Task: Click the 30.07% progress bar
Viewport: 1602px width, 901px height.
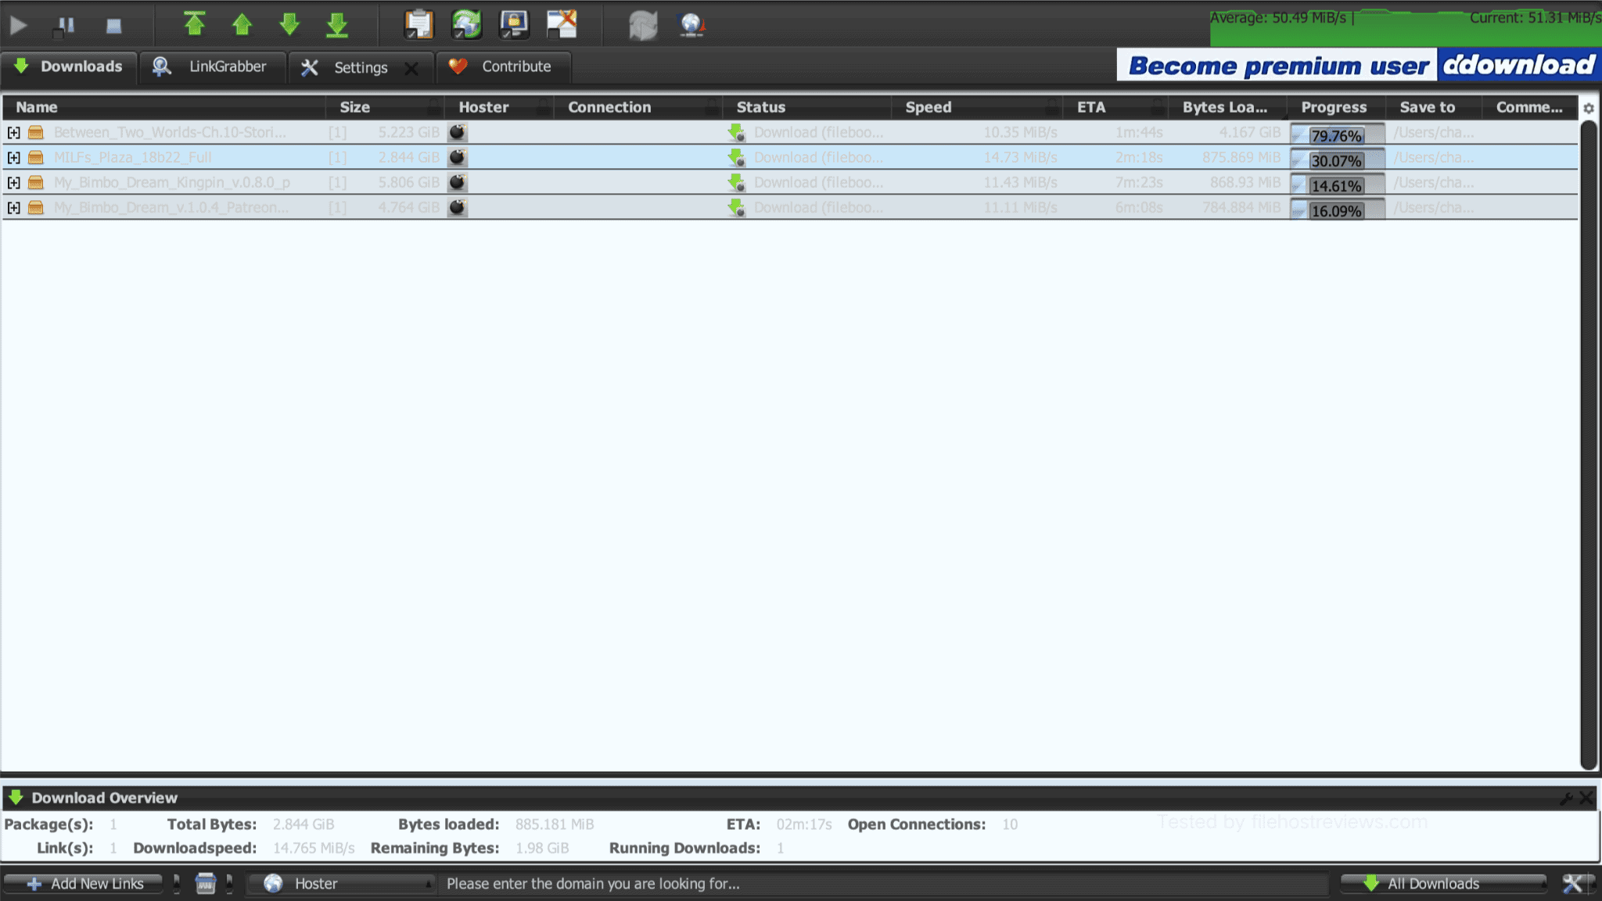Action: [x=1337, y=160]
